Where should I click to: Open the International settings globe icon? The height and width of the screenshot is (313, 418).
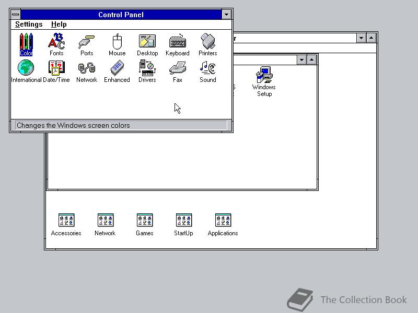(26, 71)
